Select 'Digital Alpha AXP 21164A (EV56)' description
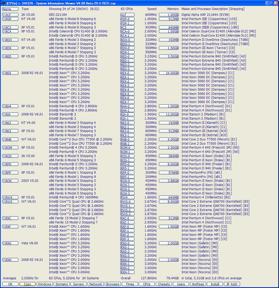The height and width of the screenshot is (288, 279). [x=206, y=15]
